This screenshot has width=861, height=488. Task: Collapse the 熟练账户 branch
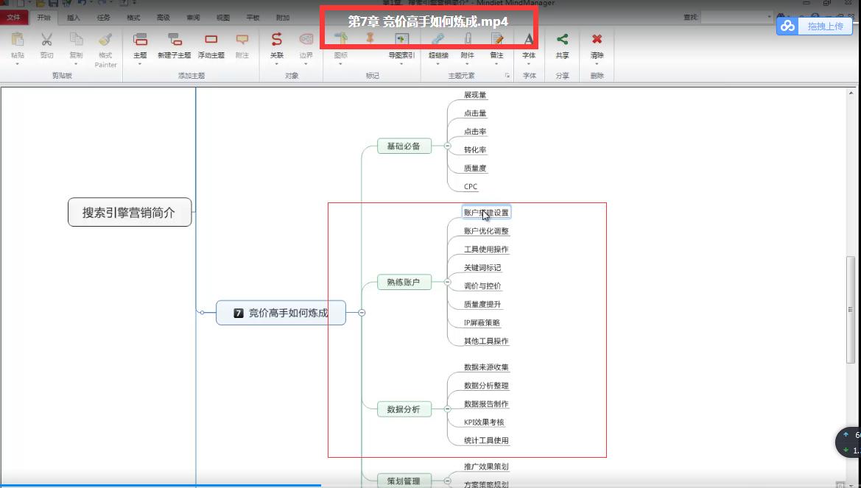tap(448, 282)
